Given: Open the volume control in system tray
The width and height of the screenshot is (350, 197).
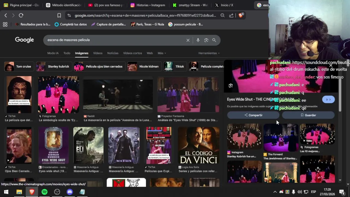Looking at the screenshot, I should pos(300,192).
